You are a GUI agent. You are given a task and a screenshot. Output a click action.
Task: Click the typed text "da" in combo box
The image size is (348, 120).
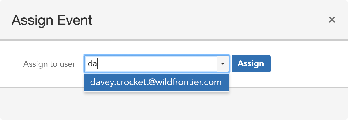click(x=92, y=64)
